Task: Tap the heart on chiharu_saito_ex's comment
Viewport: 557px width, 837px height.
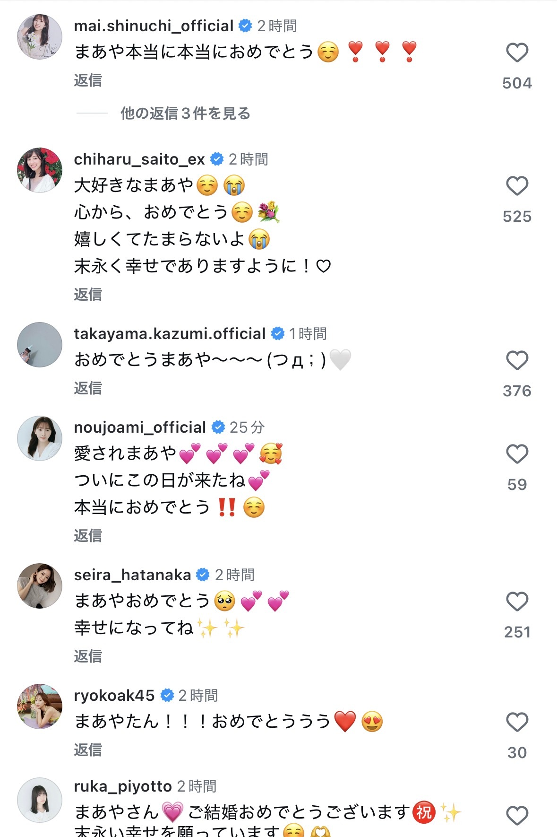Action: pyautogui.click(x=517, y=186)
